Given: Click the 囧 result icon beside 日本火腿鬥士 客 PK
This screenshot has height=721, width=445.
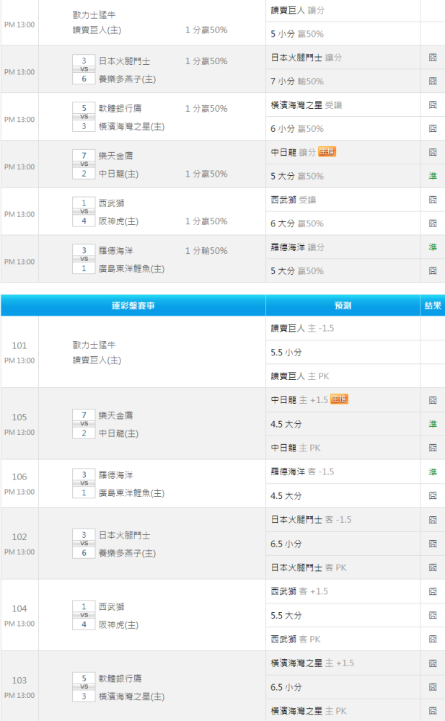Looking at the screenshot, I should click(433, 567).
